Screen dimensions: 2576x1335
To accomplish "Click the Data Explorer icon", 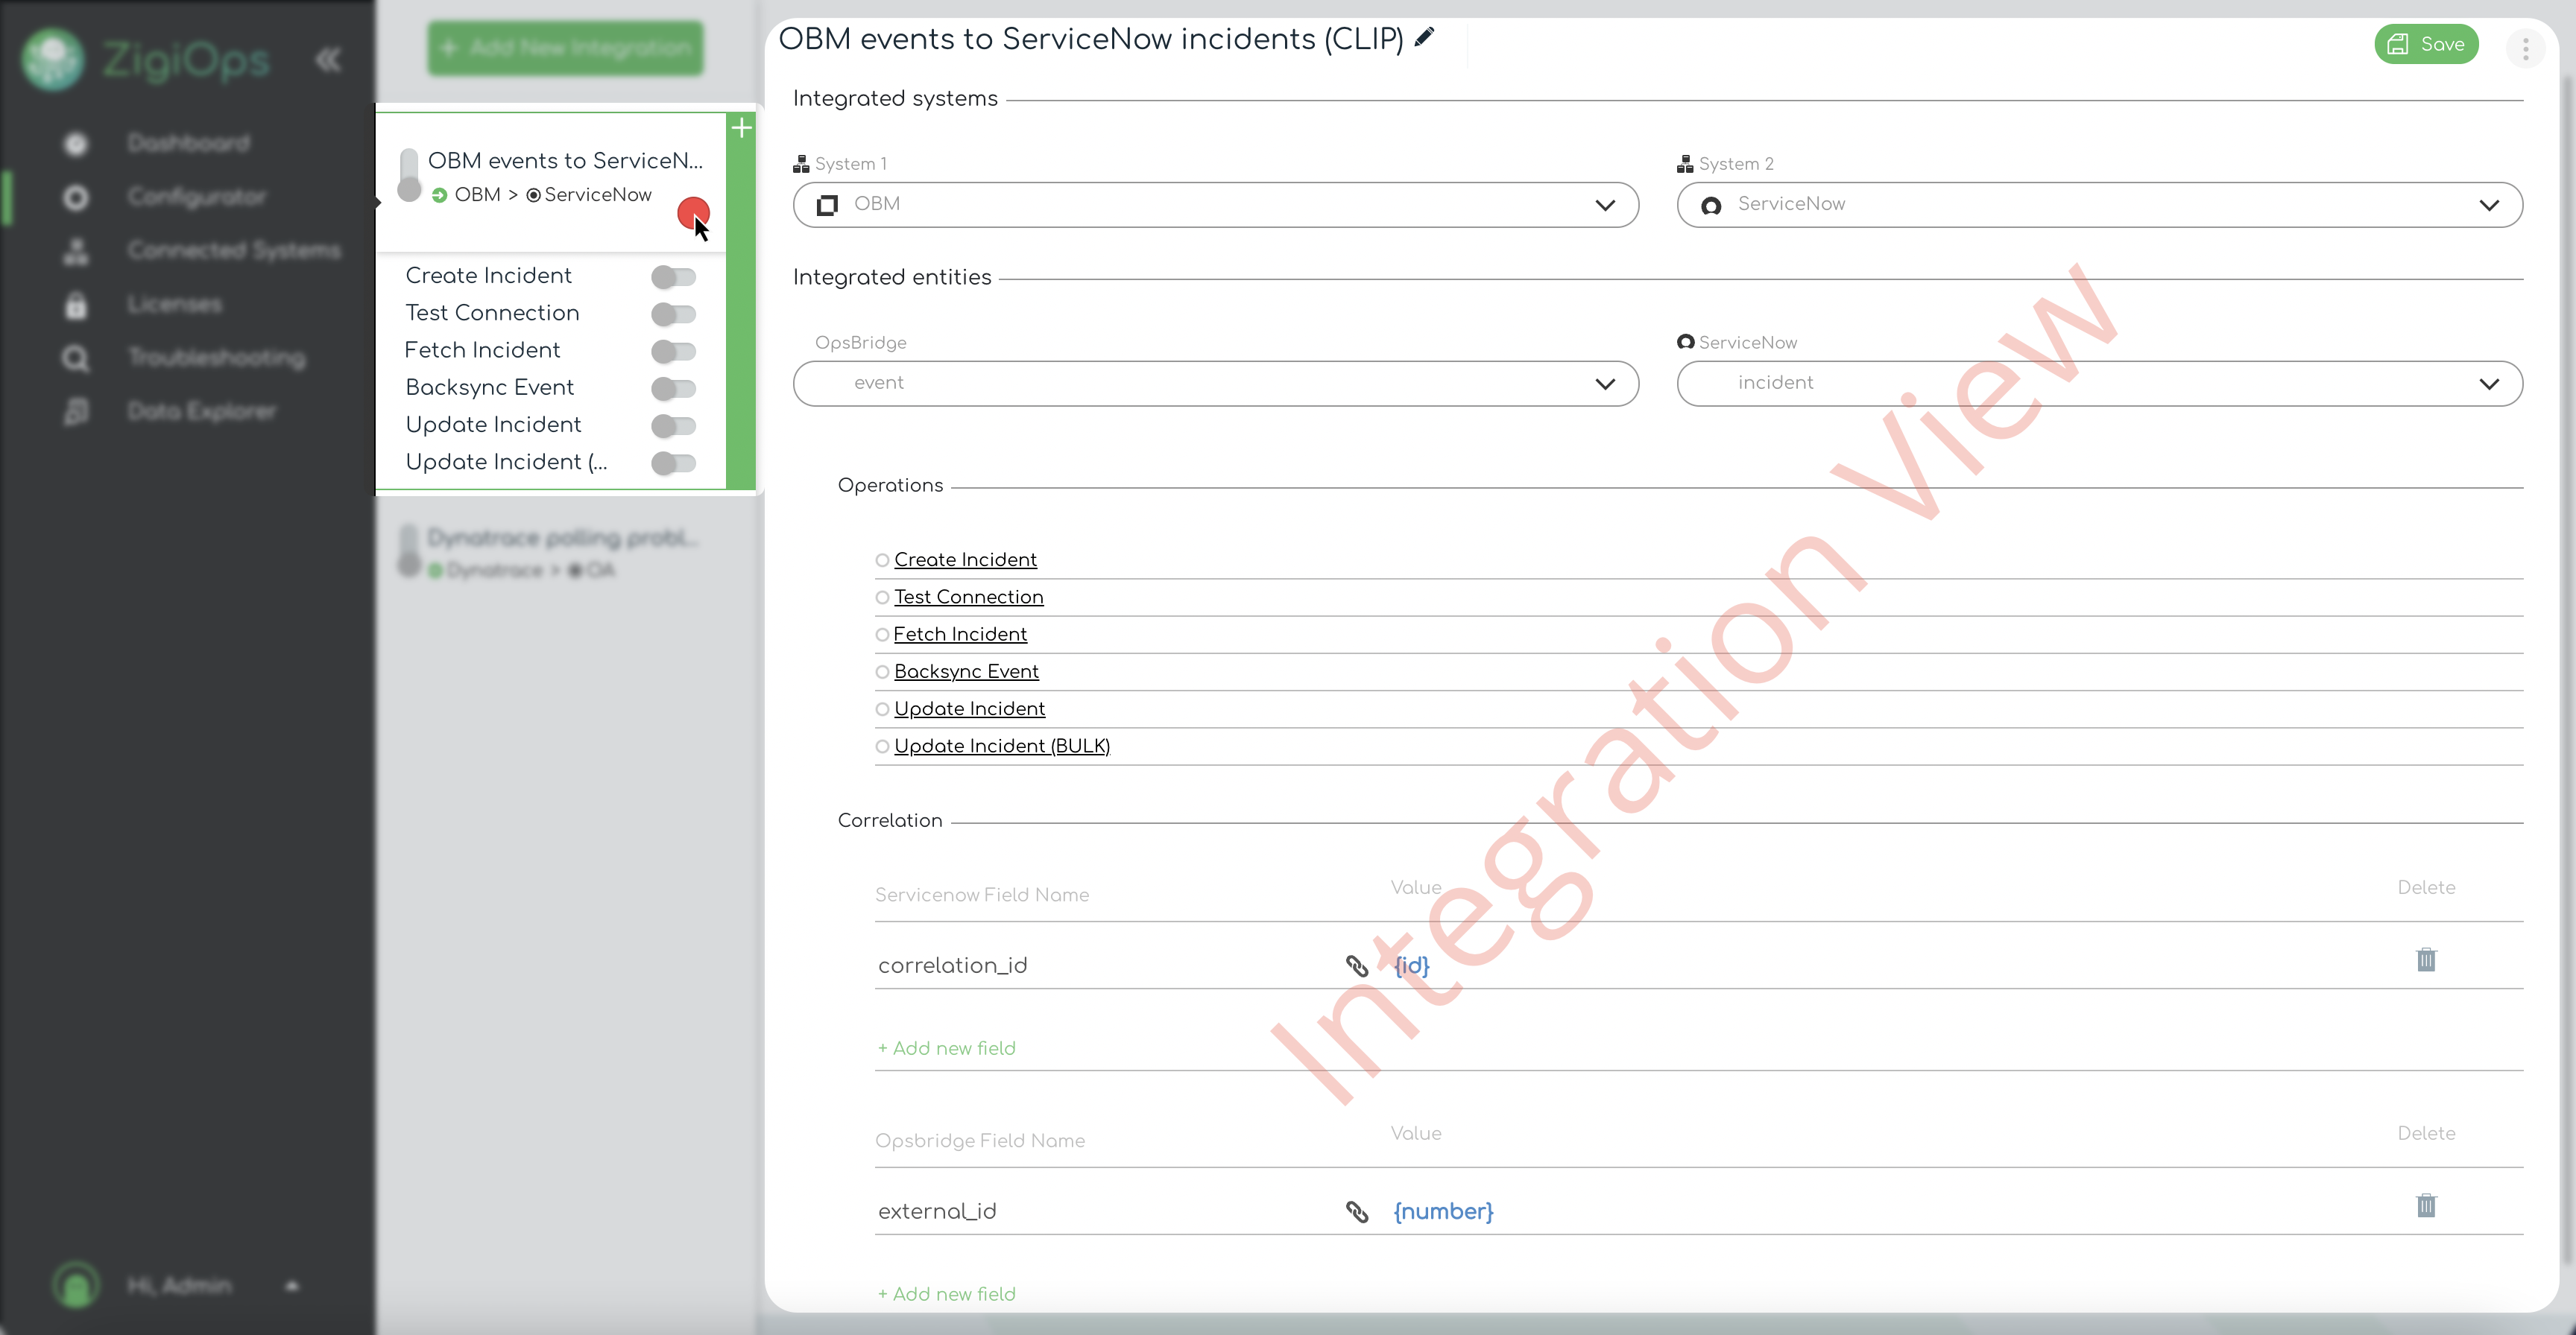I will pyautogui.click(x=76, y=412).
